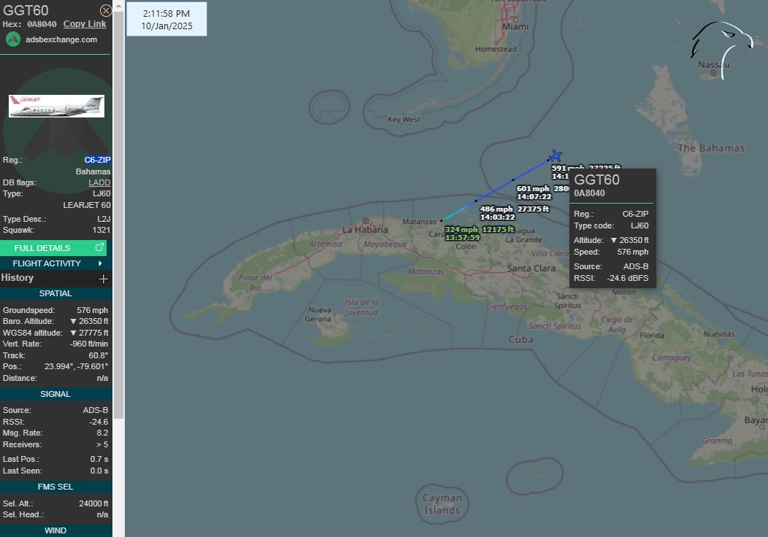Click Groundspeed value 576 mph
This screenshot has width=768, height=537.
click(92, 310)
